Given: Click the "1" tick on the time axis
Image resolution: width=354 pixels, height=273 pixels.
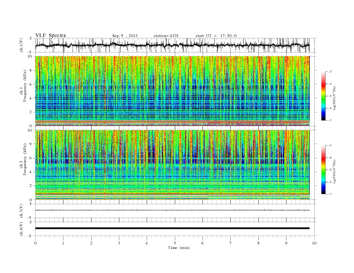Looking at the screenshot, I should tap(63, 243).
